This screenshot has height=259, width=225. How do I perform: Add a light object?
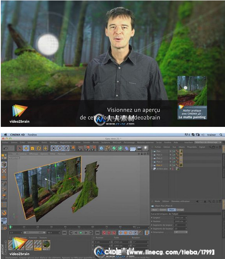[x=145, y=148]
